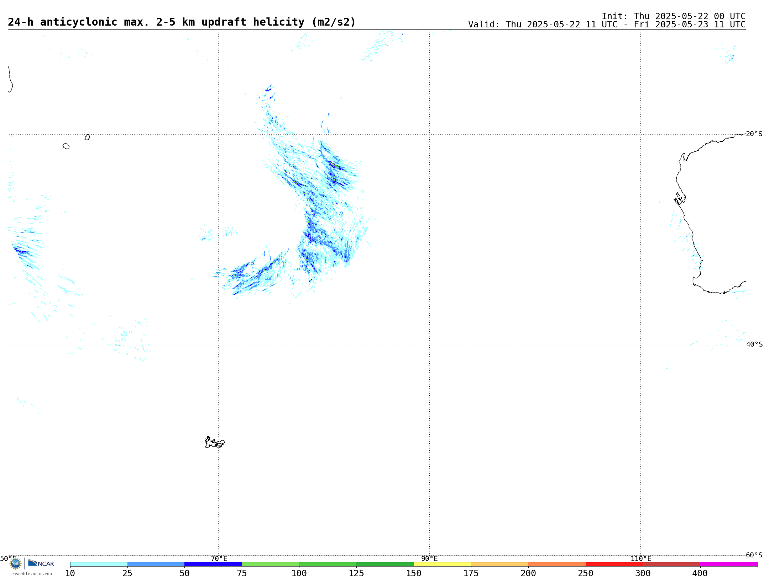Select the dark red 300-400 colorbar segment
This screenshot has height=578, width=769.
pyautogui.click(x=672, y=564)
